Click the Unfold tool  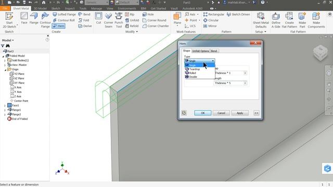pyautogui.click(x=132, y=20)
